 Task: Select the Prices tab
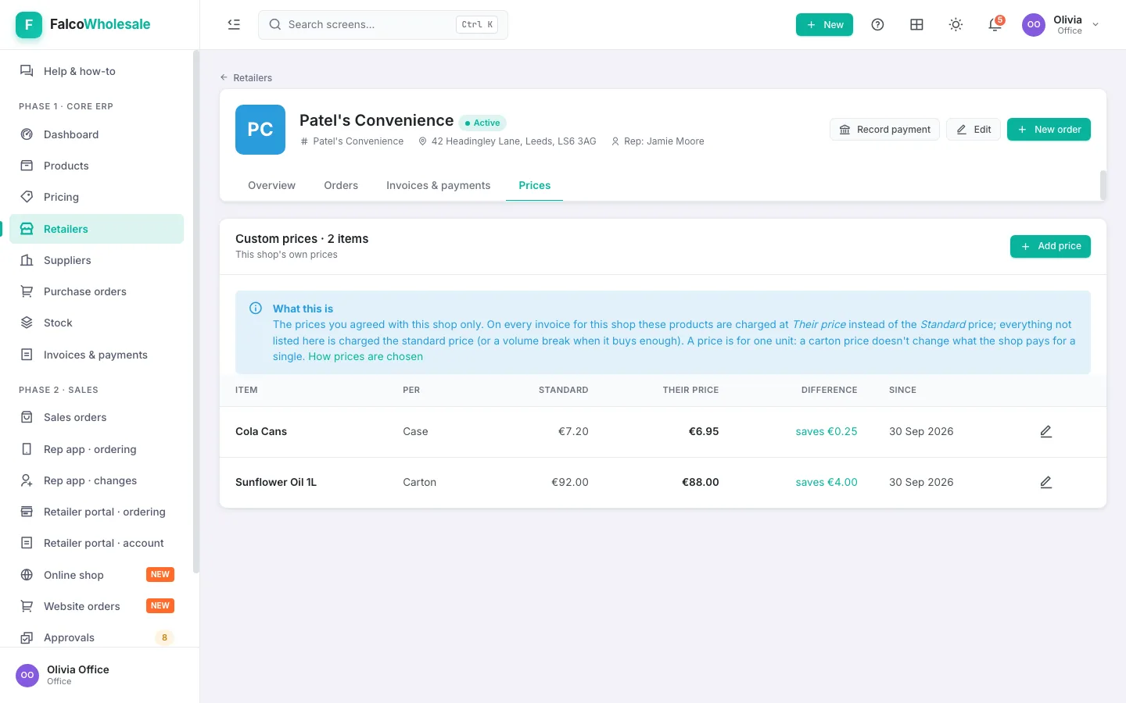pyautogui.click(x=535, y=185)
